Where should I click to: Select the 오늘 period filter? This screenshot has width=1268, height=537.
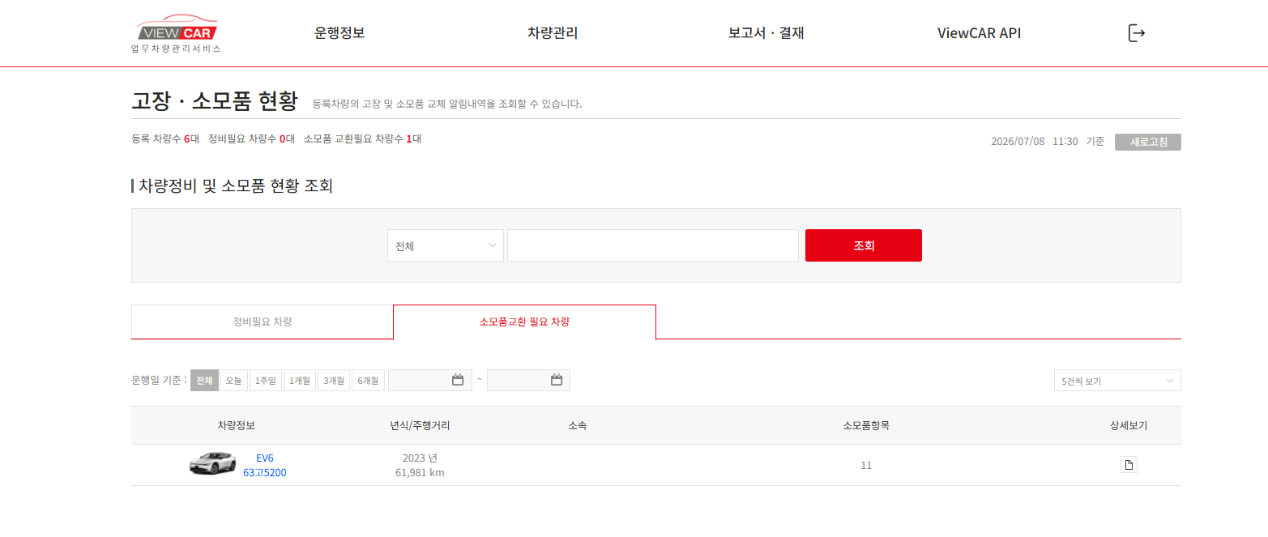point(233,380)
